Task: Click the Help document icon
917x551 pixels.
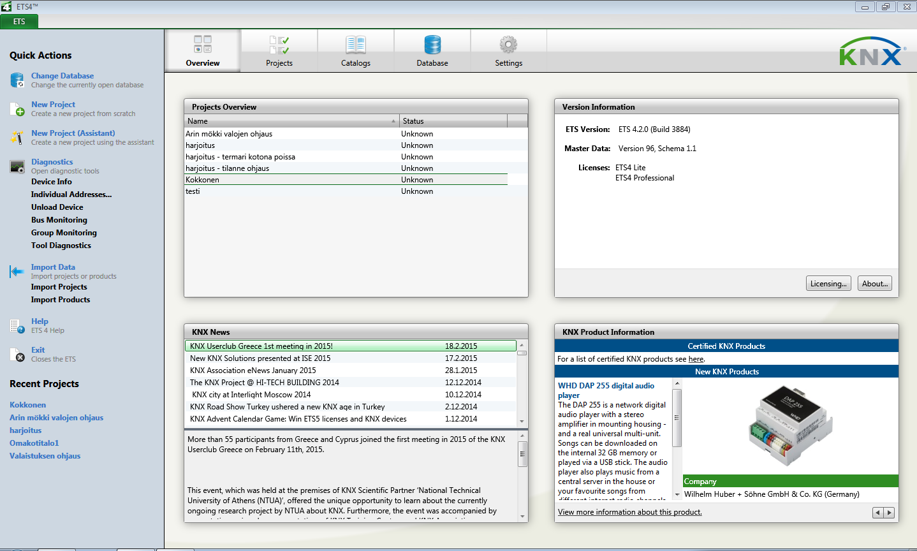Action: tap(17, 326)
